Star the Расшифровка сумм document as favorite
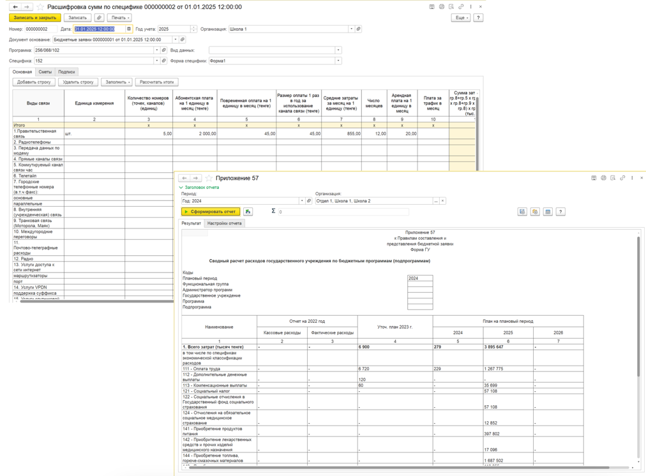The height and width of the screenshot is (476, 646). (40, 7)
